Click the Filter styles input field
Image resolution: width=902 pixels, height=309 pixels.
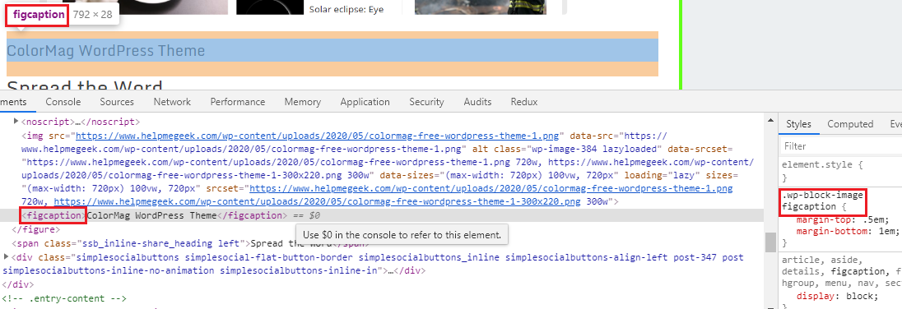tap(841, 146)
